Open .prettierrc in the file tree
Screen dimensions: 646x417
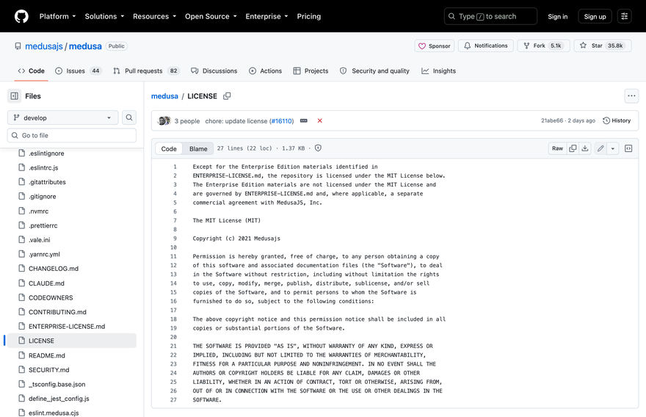coord(43,225)
